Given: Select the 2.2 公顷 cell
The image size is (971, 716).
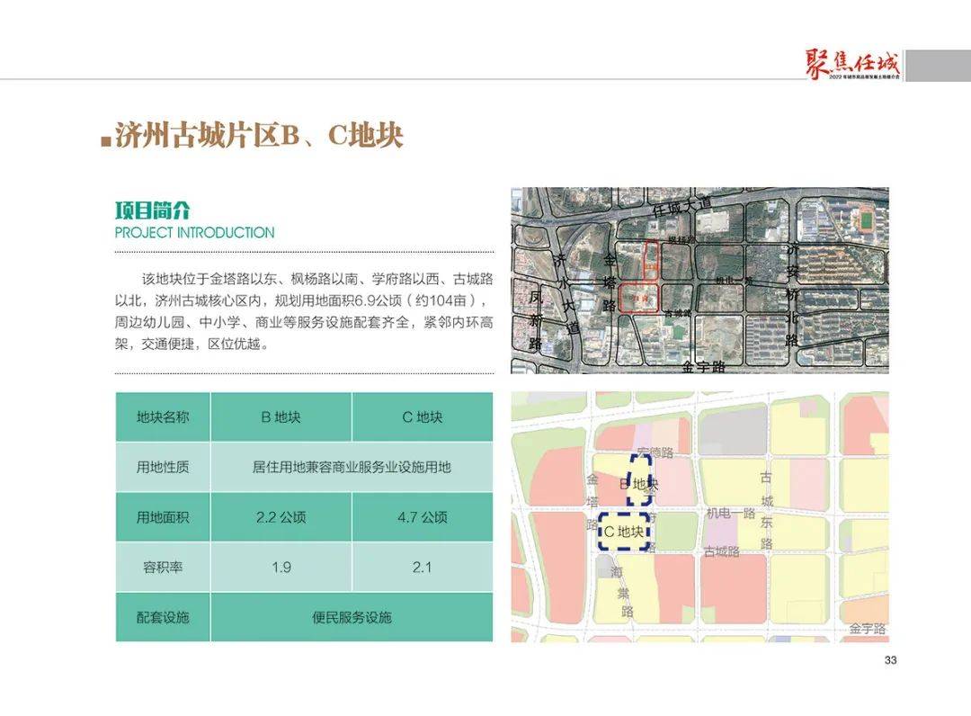Looking at the screenshot, I should [281, 517].
